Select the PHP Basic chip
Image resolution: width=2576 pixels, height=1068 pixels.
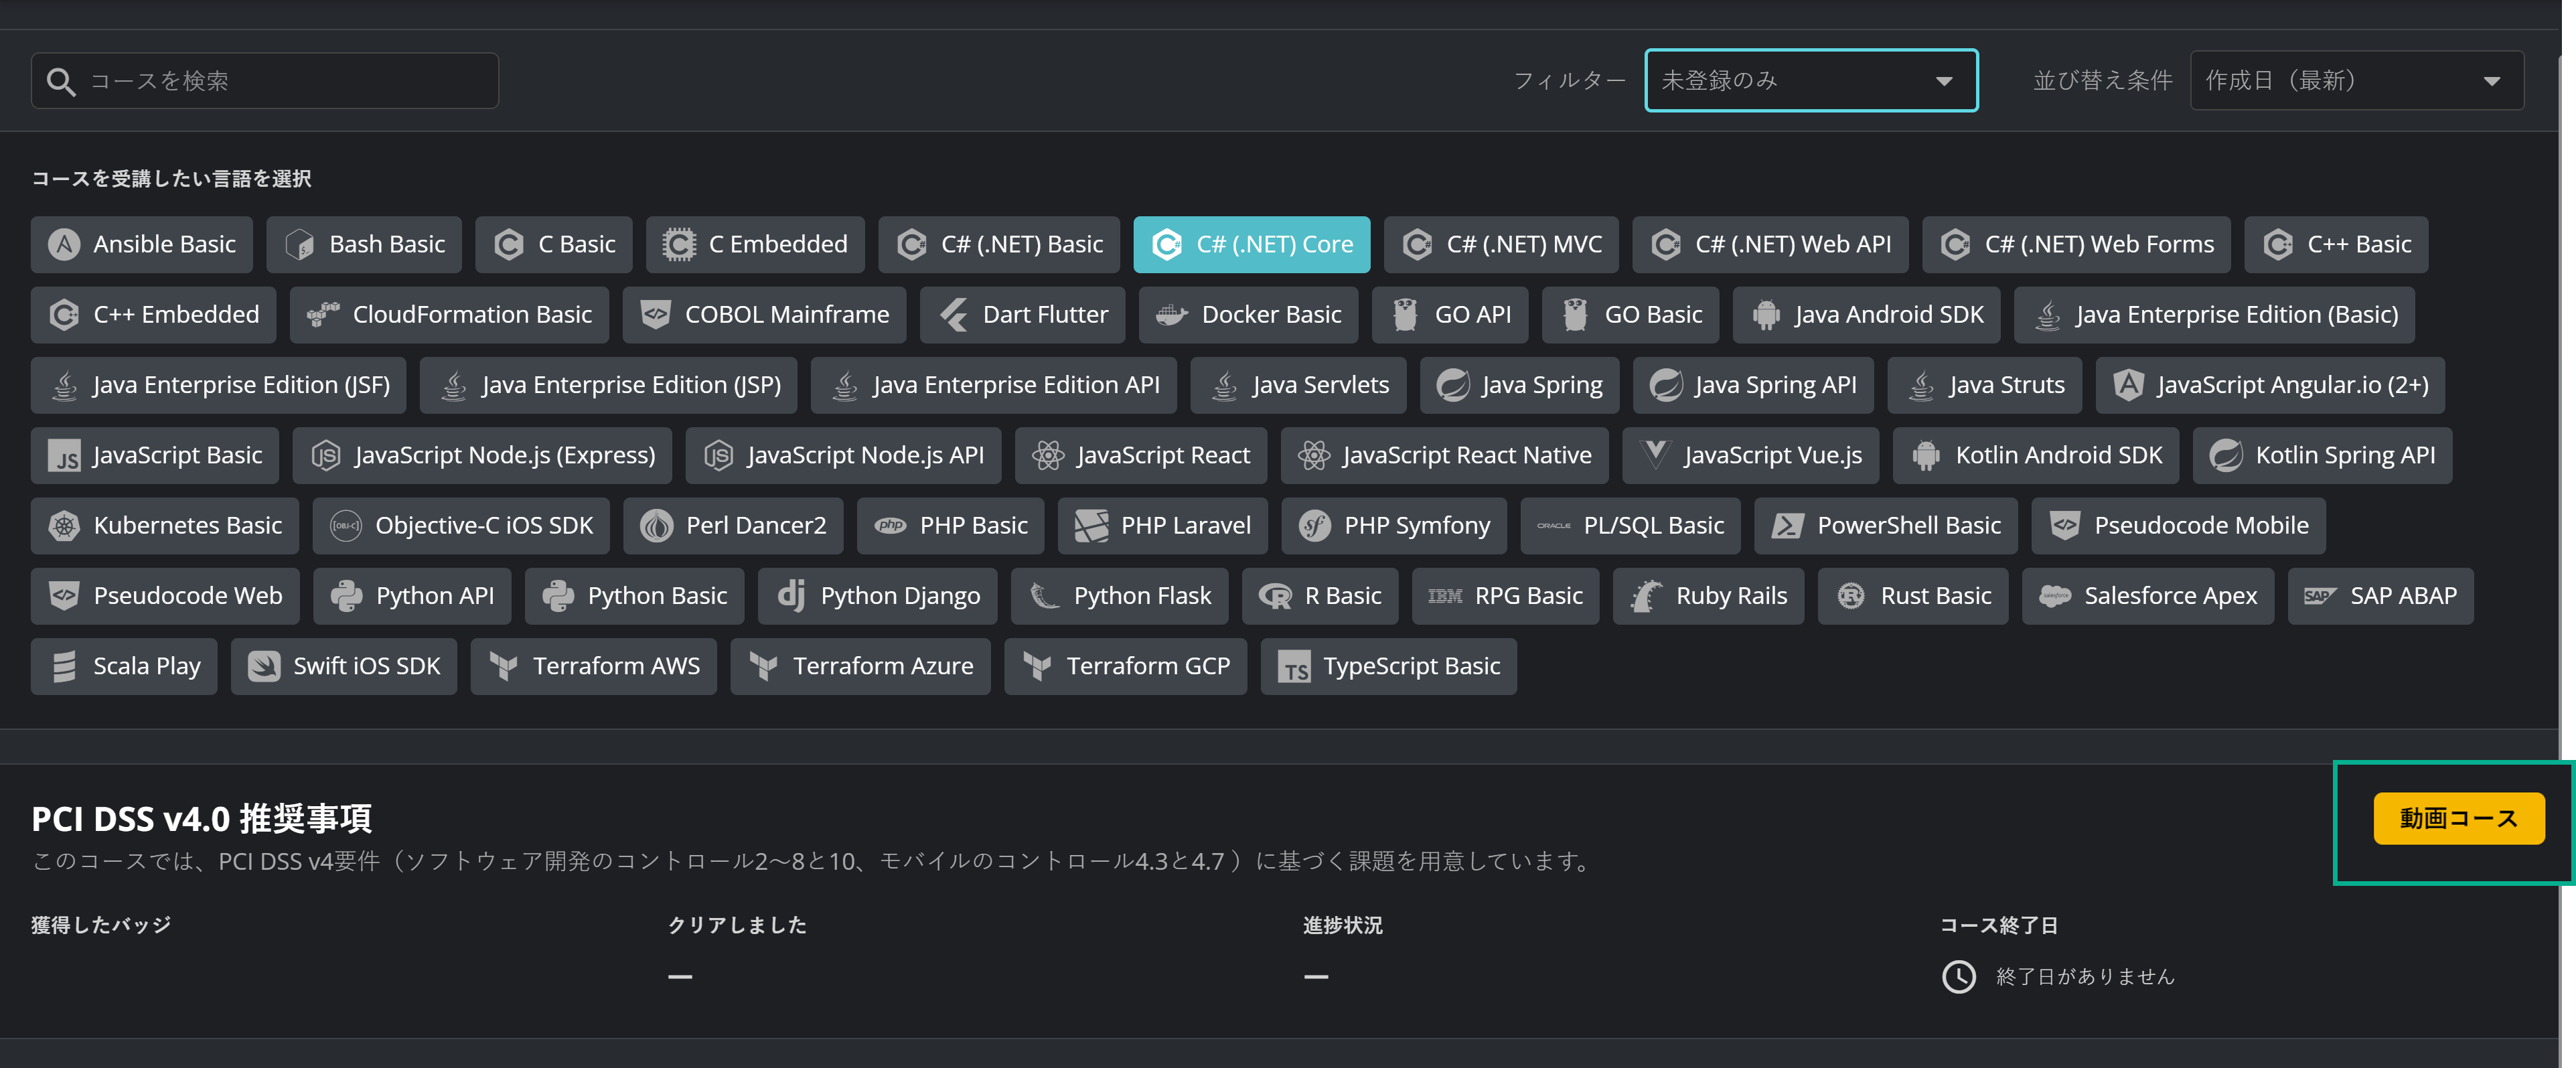click(x=950, y=525)
